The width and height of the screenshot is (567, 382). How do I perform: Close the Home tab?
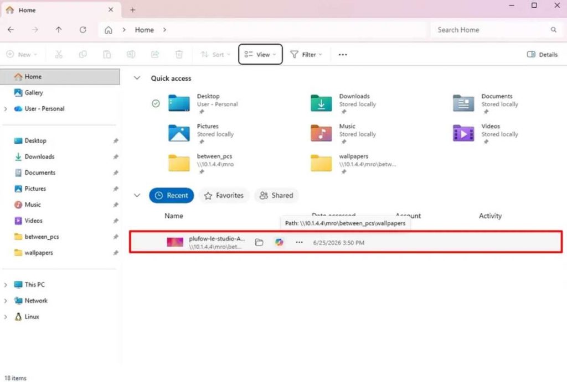(111, 10)
